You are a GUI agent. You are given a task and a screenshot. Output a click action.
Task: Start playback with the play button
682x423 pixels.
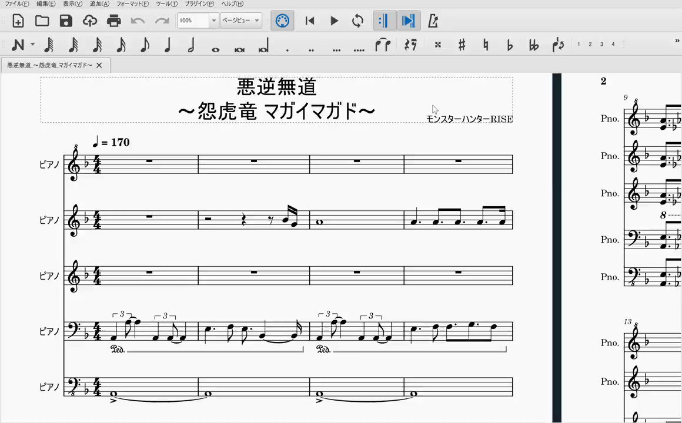click(x=334, y=21)
